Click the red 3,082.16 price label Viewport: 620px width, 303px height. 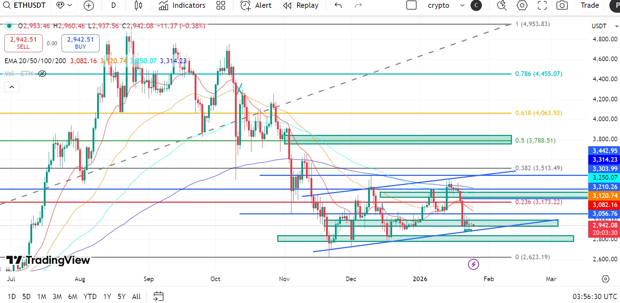pos(605,205)
